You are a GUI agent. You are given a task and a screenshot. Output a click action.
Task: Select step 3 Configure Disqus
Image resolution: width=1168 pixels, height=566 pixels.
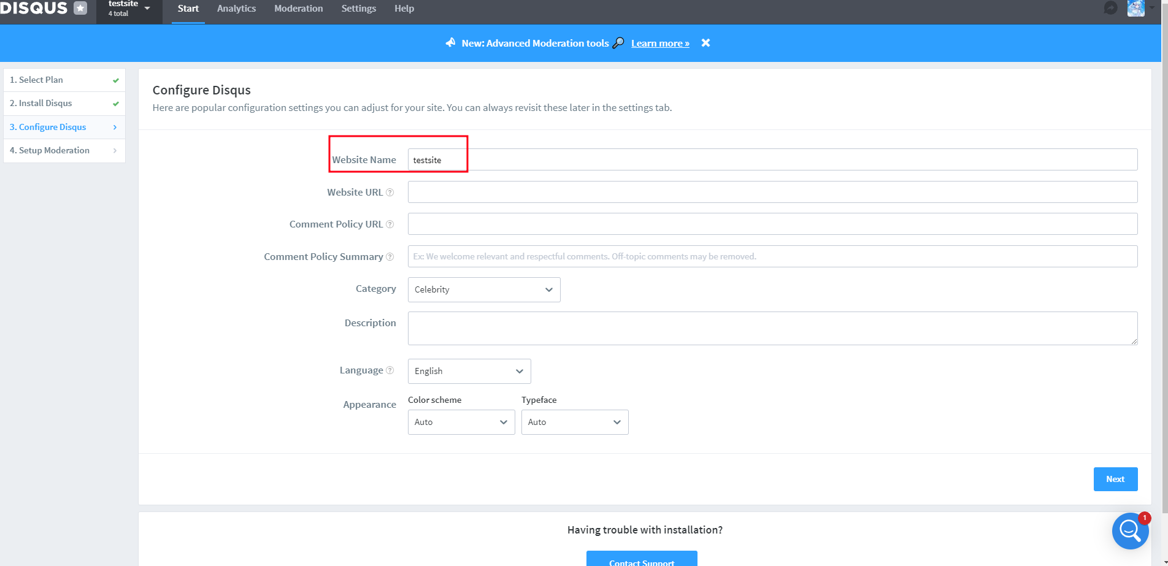point(64,127)
